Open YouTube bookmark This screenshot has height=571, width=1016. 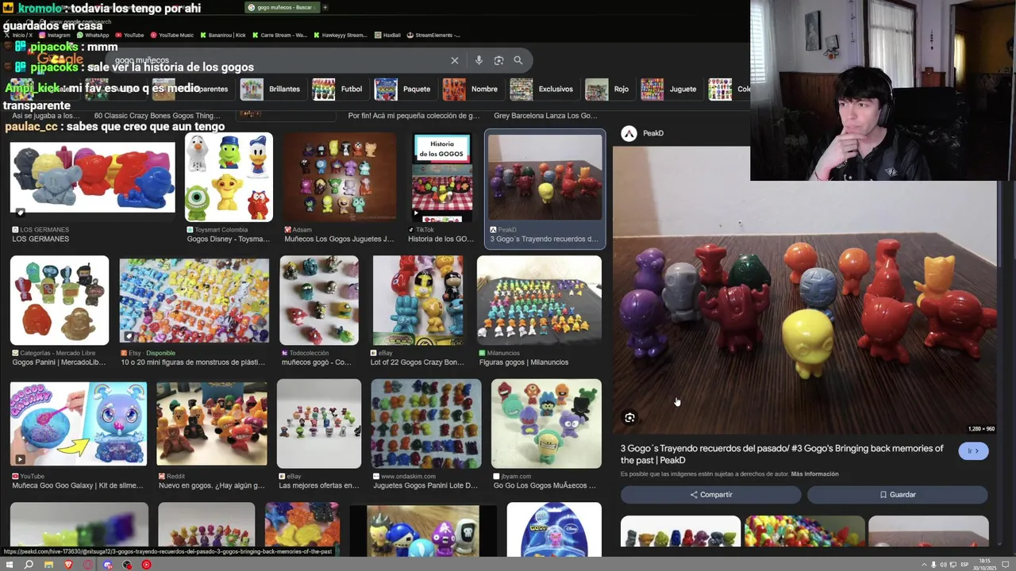tap(130, 35)
